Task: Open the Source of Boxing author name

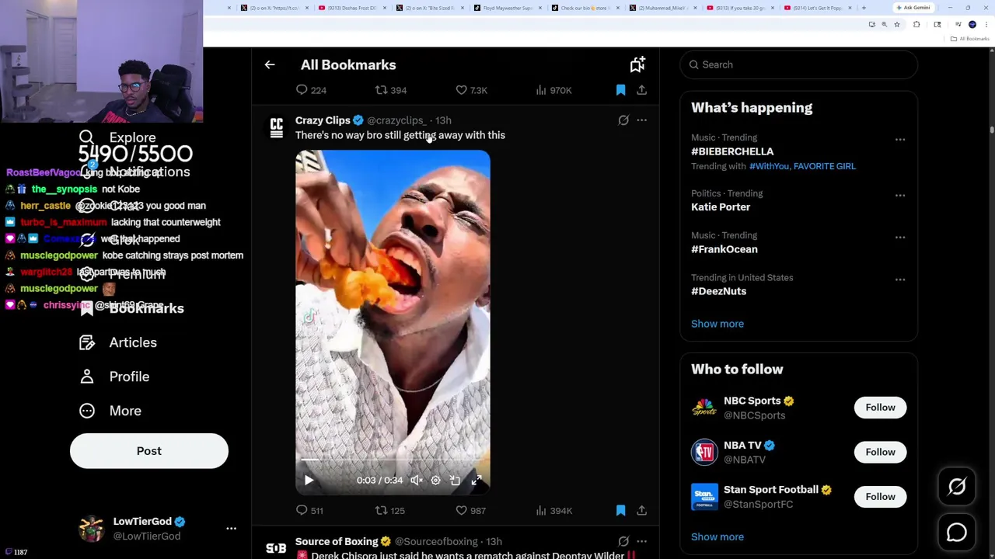Action: tap(337, 541)
